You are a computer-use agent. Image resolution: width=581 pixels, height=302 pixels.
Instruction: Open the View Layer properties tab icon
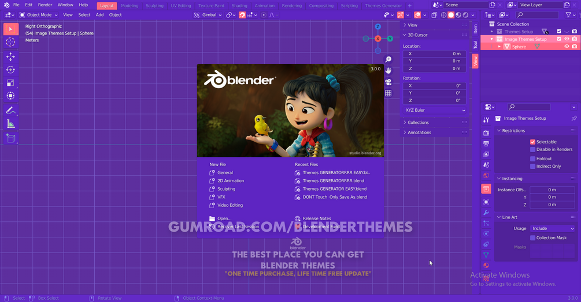(x=486, y=154)
